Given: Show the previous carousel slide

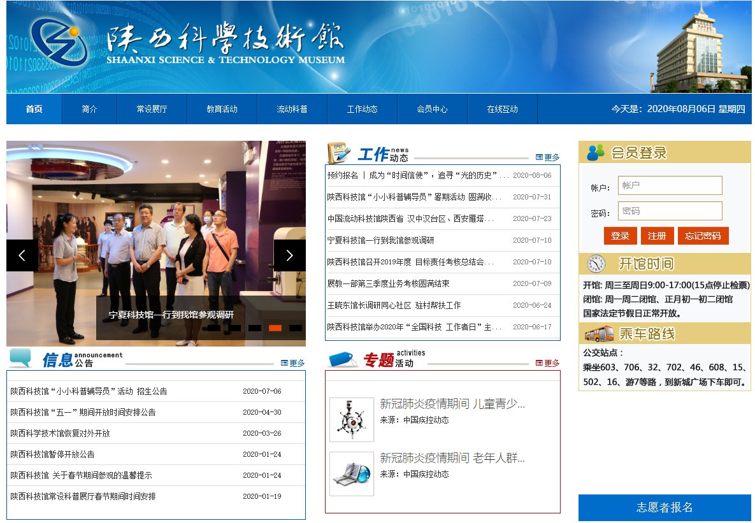Looking at the screenshot, I should [x=22, y=255].
